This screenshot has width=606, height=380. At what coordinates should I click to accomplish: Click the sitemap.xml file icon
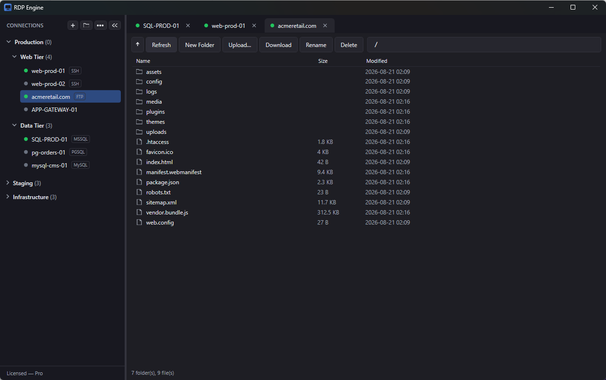pyautogui.click(x=140, y=202)
